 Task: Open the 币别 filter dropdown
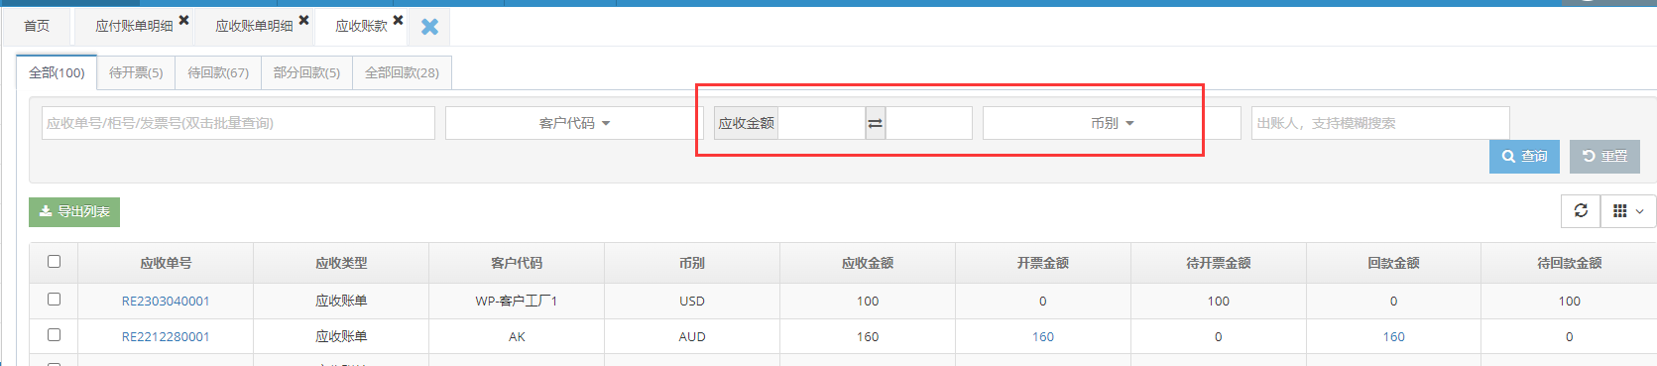point(1112,123)
